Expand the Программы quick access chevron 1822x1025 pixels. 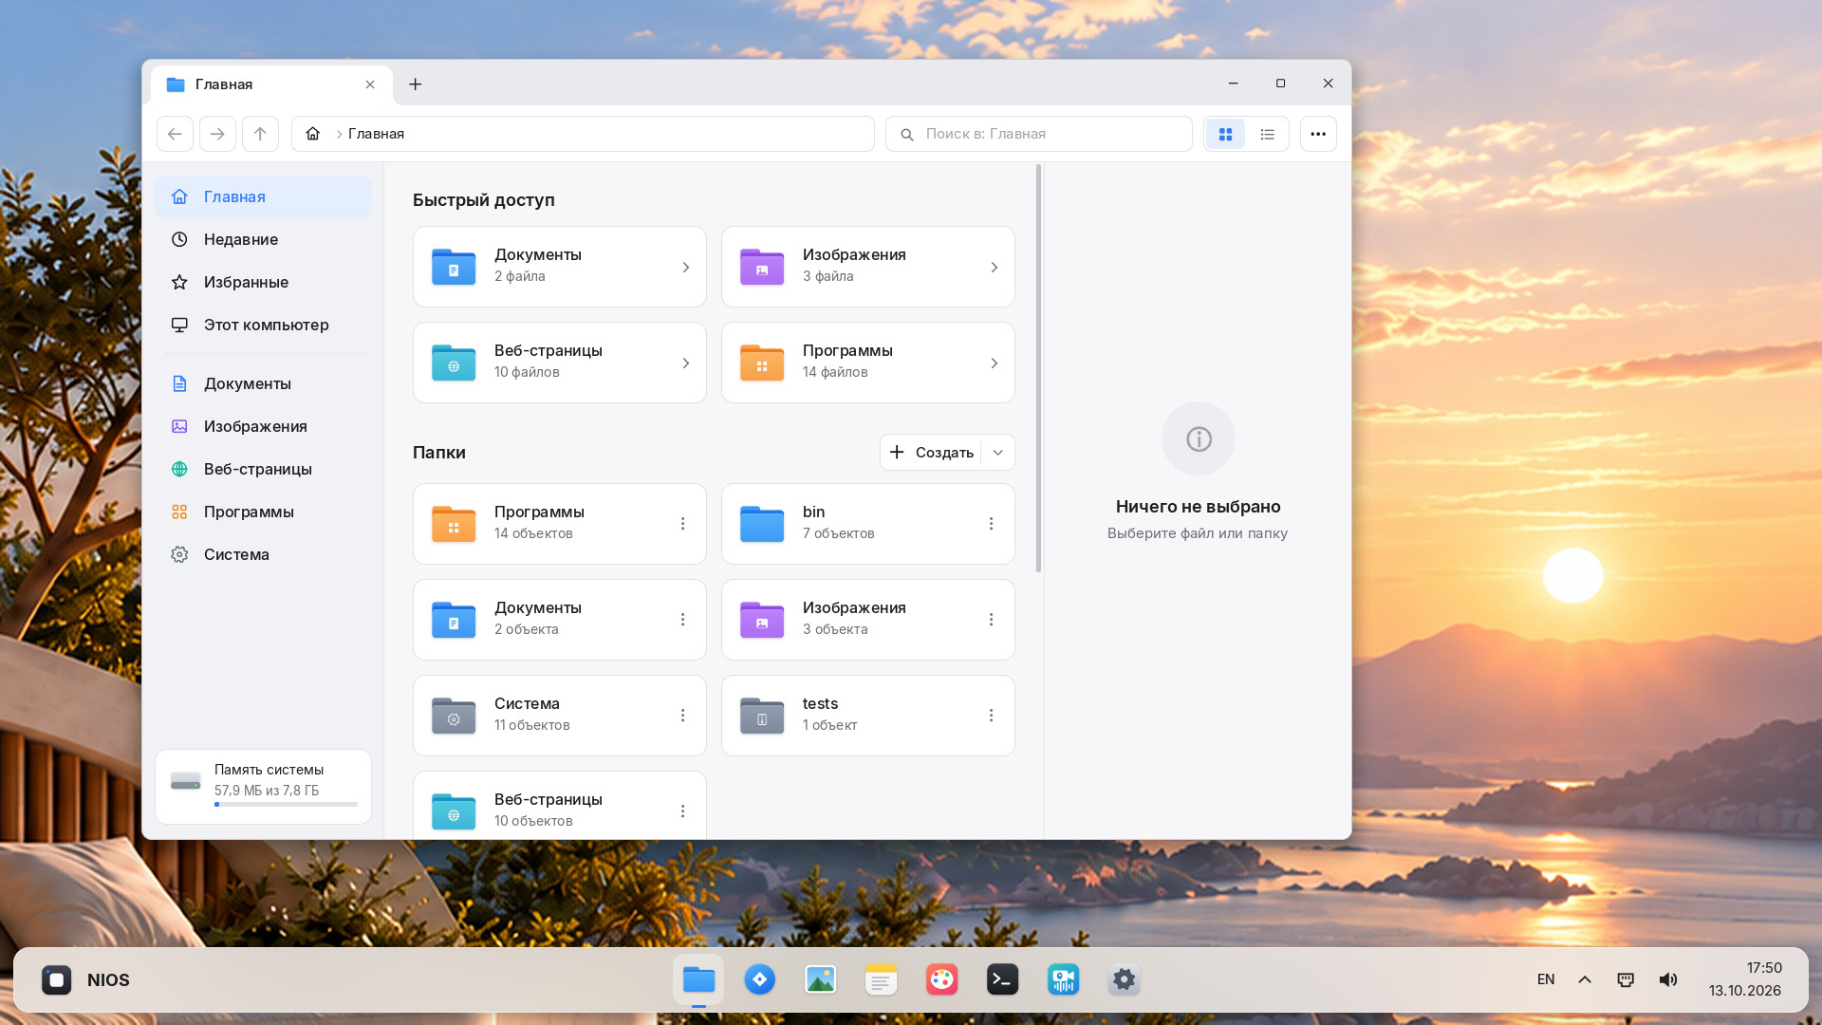(994, 363)
